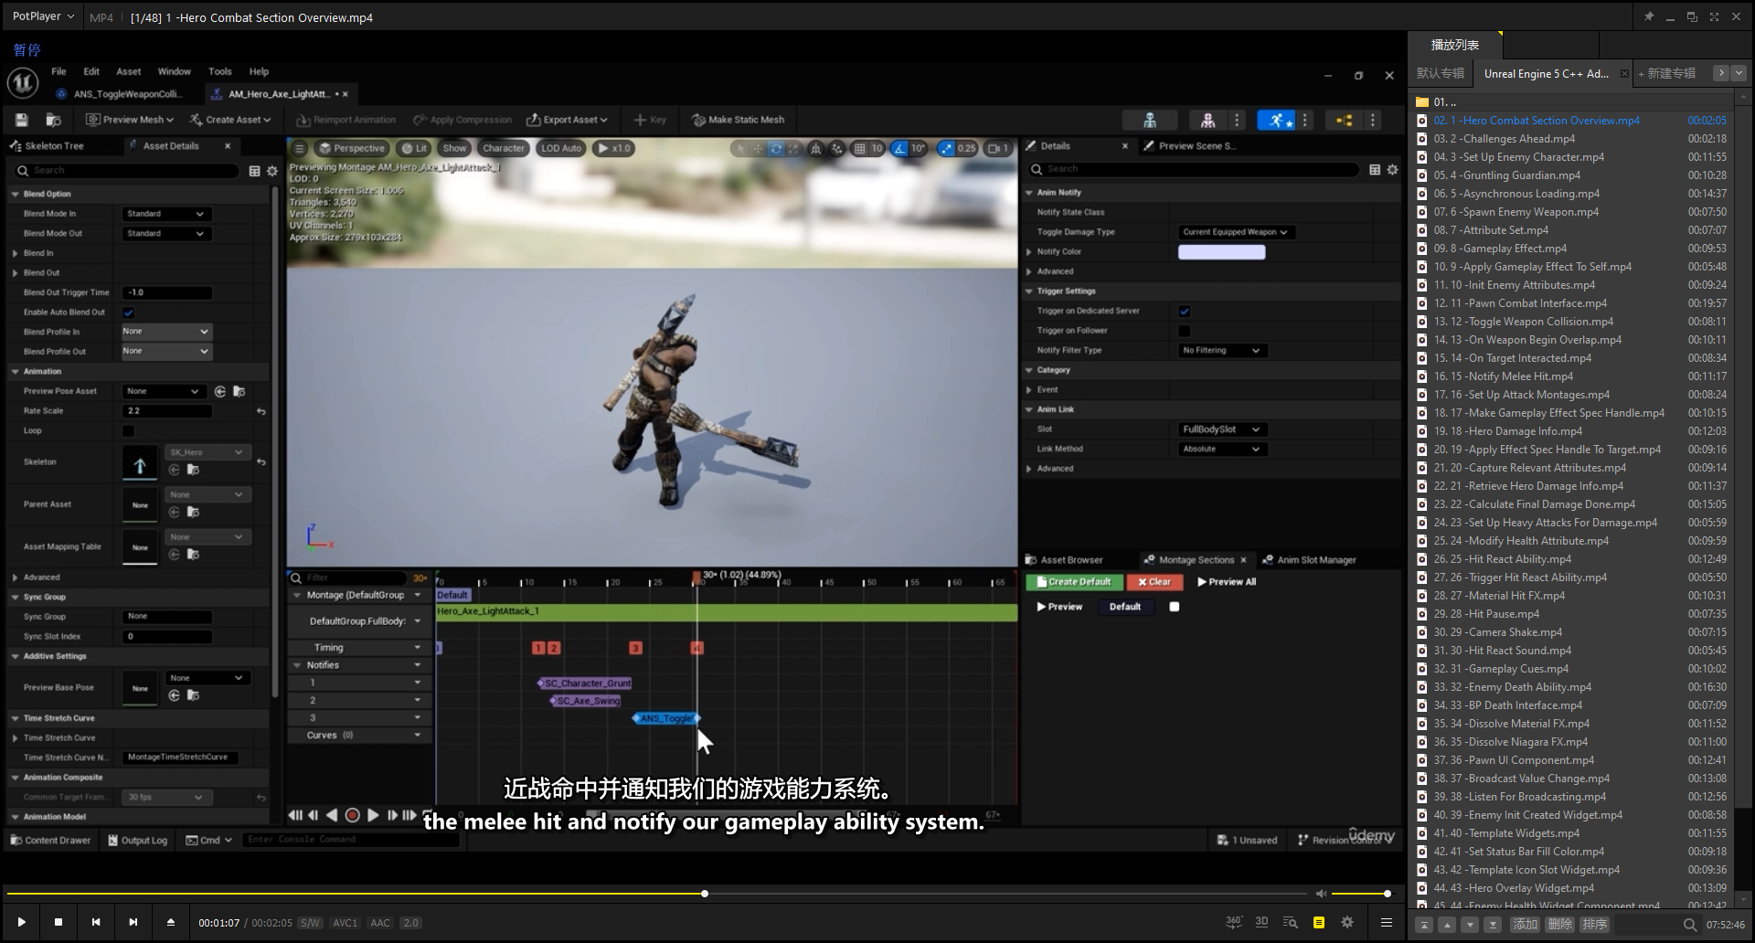Toggle the Default section preview checkbox
The height and width of the screenshot is (943, 1755).
coord(1175,607)
